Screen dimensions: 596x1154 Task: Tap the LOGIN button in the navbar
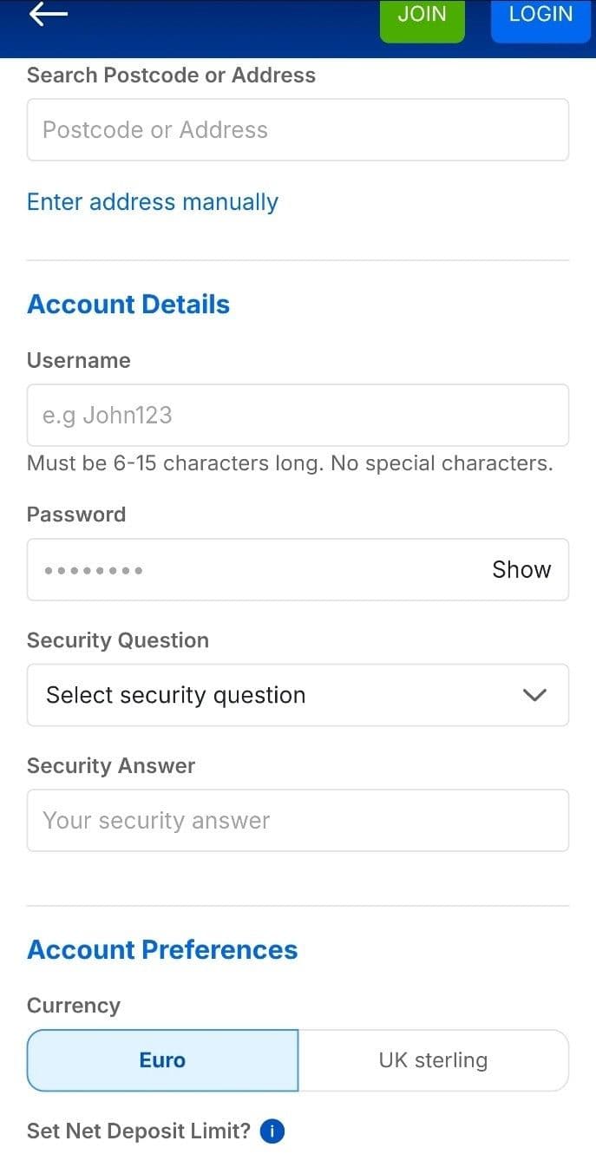[540, 14]
